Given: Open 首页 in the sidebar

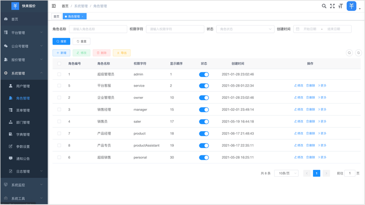Looking at the screenshot, I should 24,19.
